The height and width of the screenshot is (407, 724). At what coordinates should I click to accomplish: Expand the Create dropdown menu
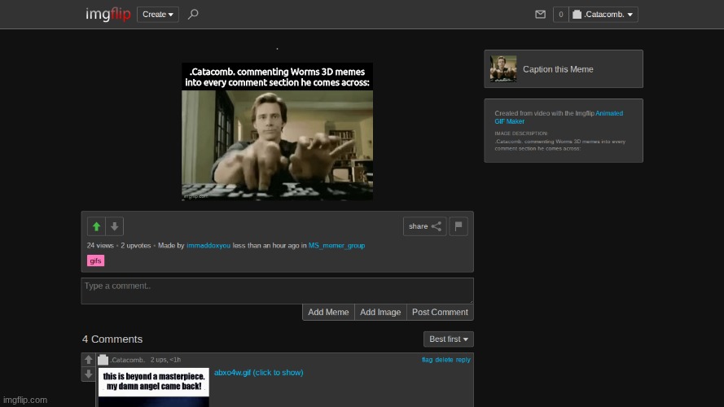(158, 15)
